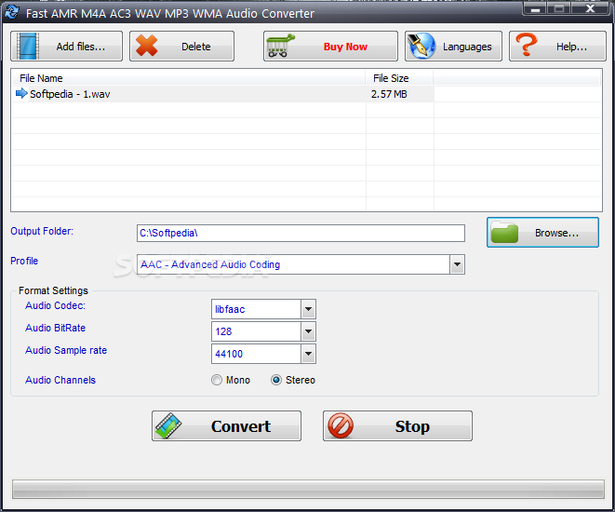
Task: Close the converter window
Action: click(590, 8)
